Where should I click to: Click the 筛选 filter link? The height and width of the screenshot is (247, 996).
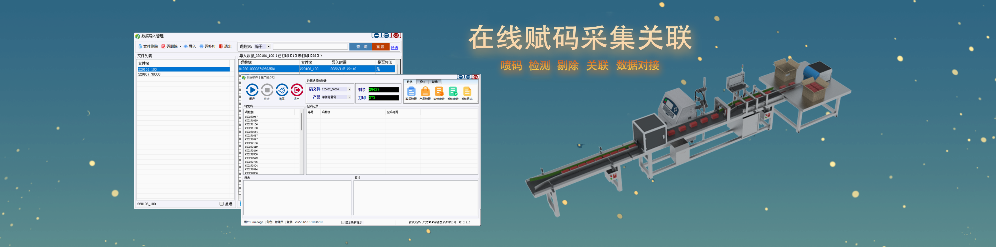point(394,48)
